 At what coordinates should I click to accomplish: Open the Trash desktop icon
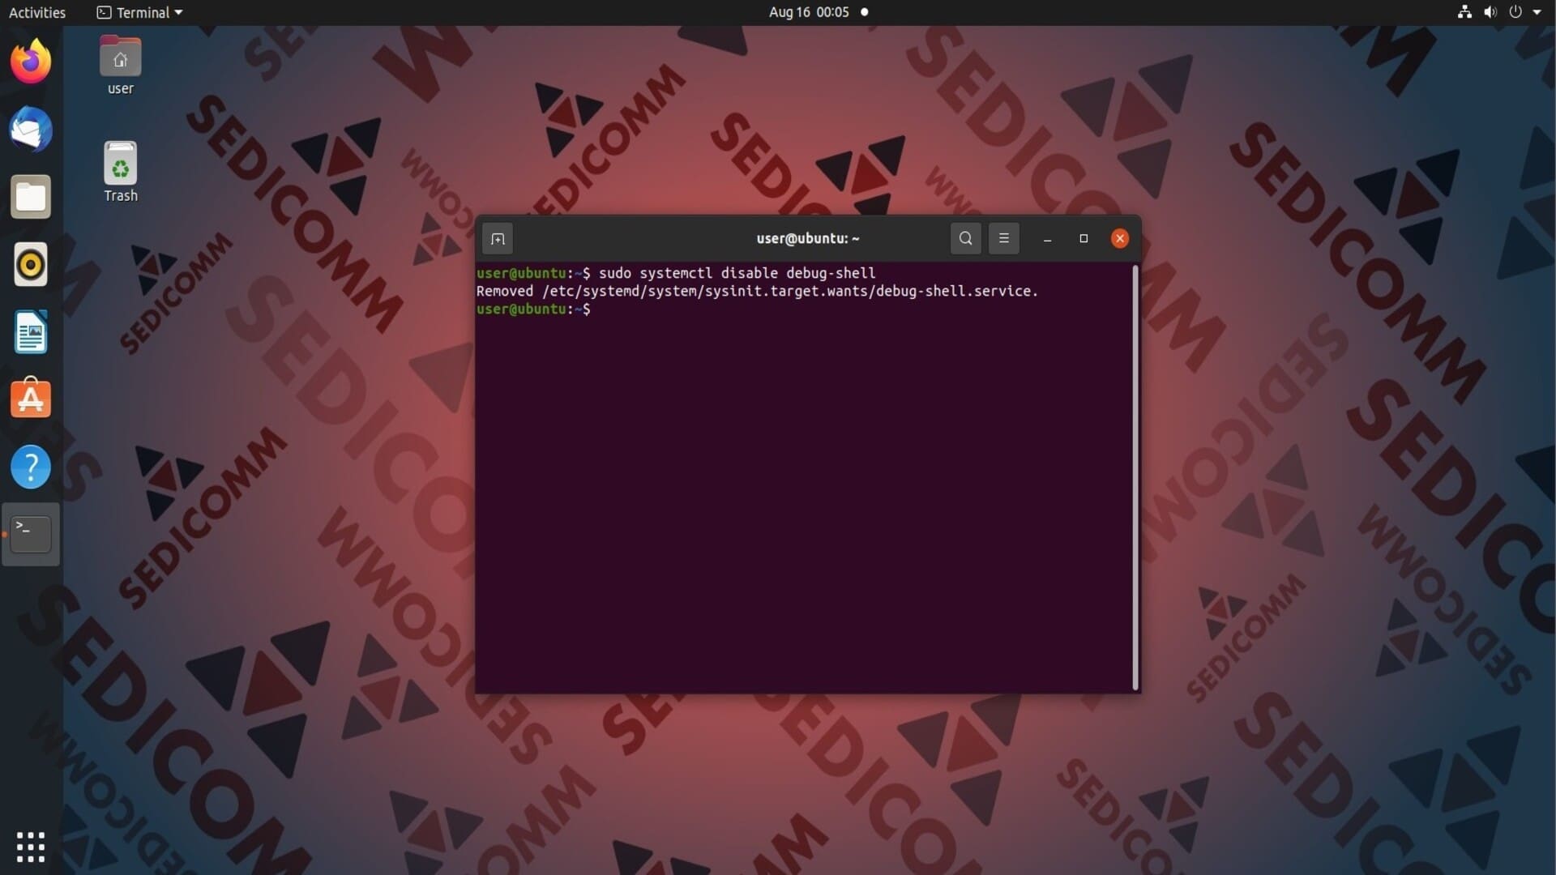(x=120, y=173)
